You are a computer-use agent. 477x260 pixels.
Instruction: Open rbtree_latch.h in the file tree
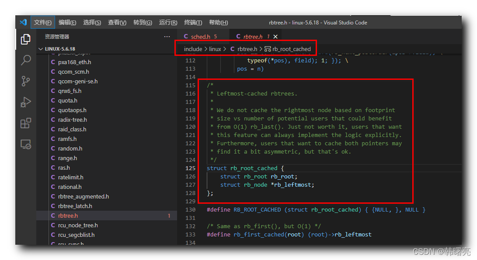(x=75, y=206)
